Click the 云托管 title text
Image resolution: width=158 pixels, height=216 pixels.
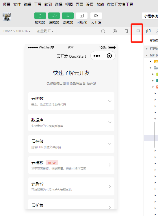pyautogui.click(x=37, y=205)
